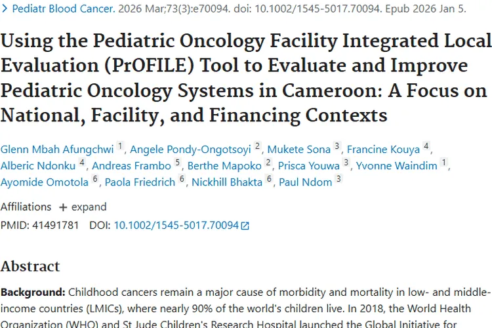Select author Ayomide Omotola

tap(44, 182)
